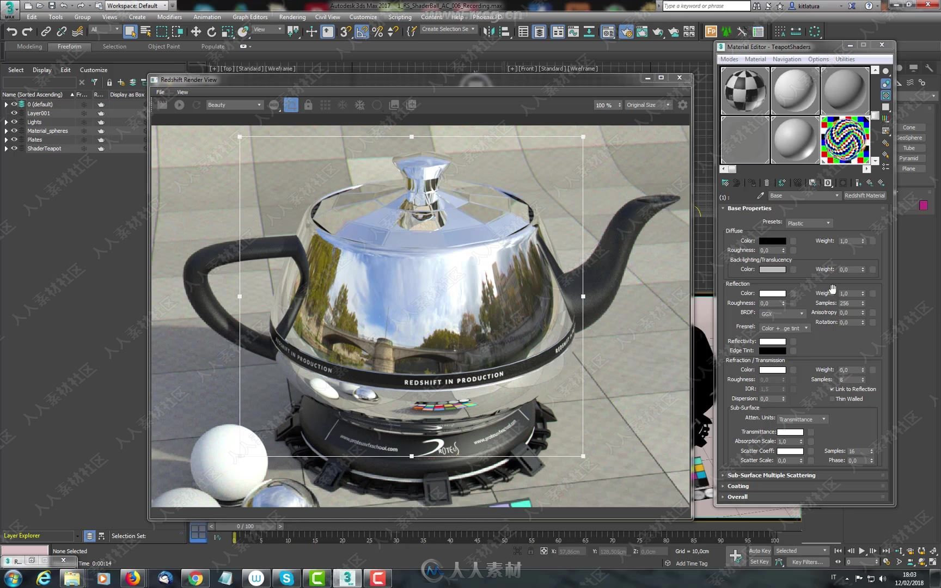Switch to the Modeling ribbon tab
The width and height of the screenshot is (941, 588).
point(29,46)
